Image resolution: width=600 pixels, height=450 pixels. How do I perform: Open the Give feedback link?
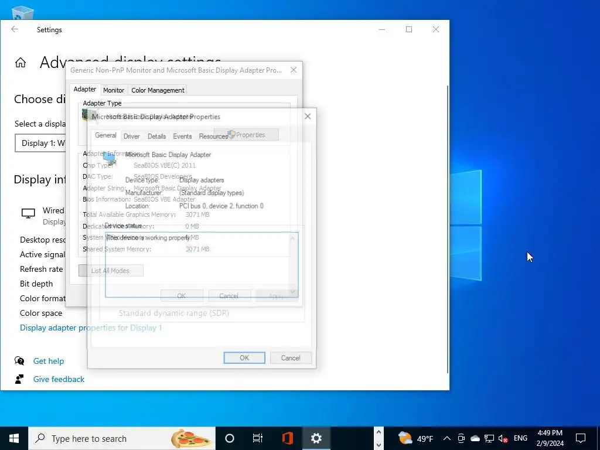coord(59,379)
